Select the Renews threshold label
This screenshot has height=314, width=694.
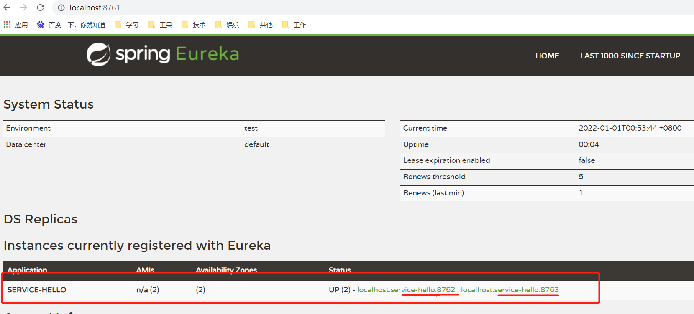pos(434,177)
